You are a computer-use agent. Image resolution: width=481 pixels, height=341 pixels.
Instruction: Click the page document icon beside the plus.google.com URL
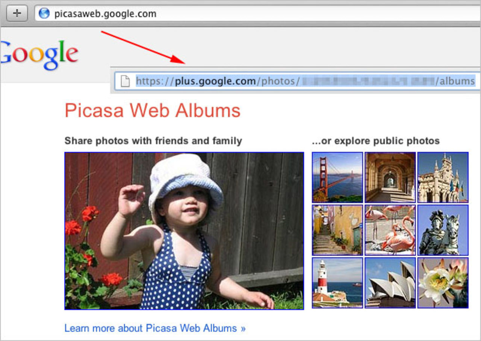point(124,81)
